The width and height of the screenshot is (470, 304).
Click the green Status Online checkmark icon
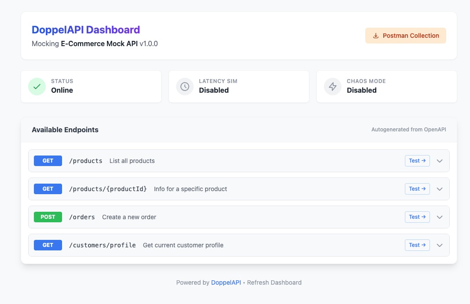pos(37,87)
